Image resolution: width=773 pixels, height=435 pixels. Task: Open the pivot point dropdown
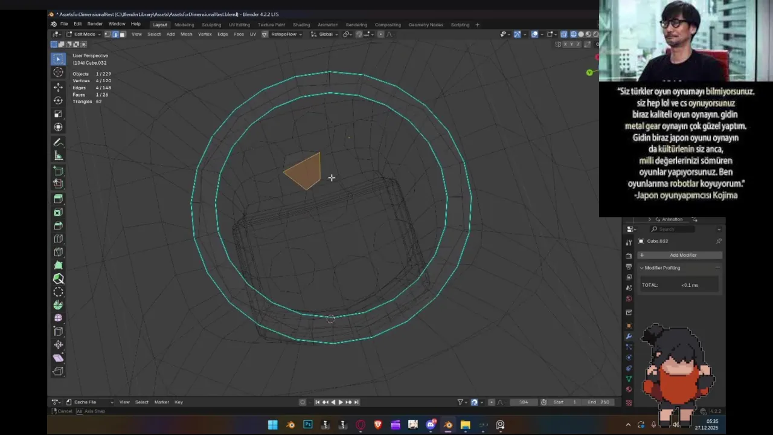click(x=348, y=34)
